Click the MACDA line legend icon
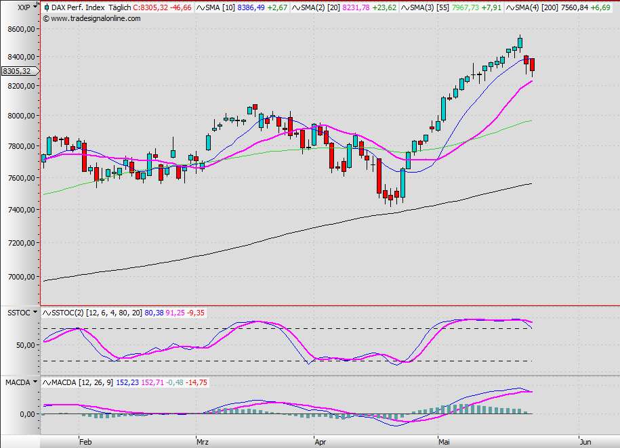 (47, 382)
